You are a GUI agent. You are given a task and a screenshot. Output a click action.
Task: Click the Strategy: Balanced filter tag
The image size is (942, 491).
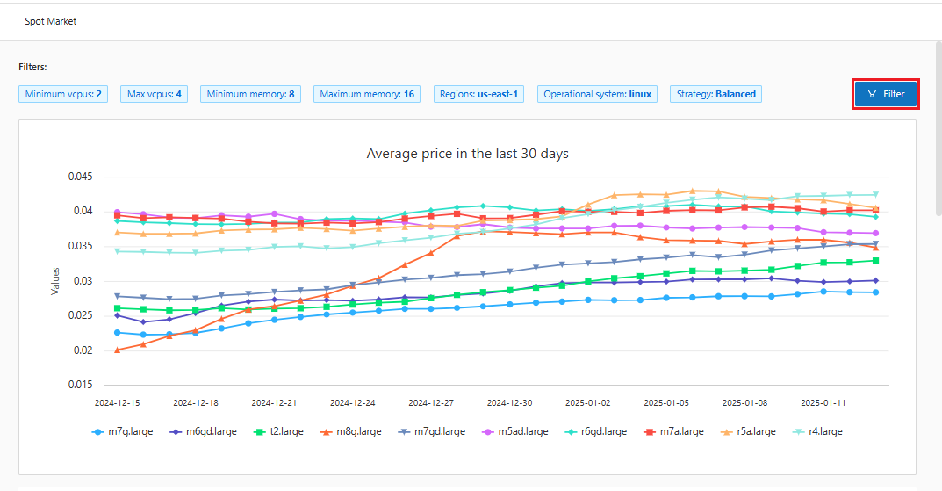[715, 94]
